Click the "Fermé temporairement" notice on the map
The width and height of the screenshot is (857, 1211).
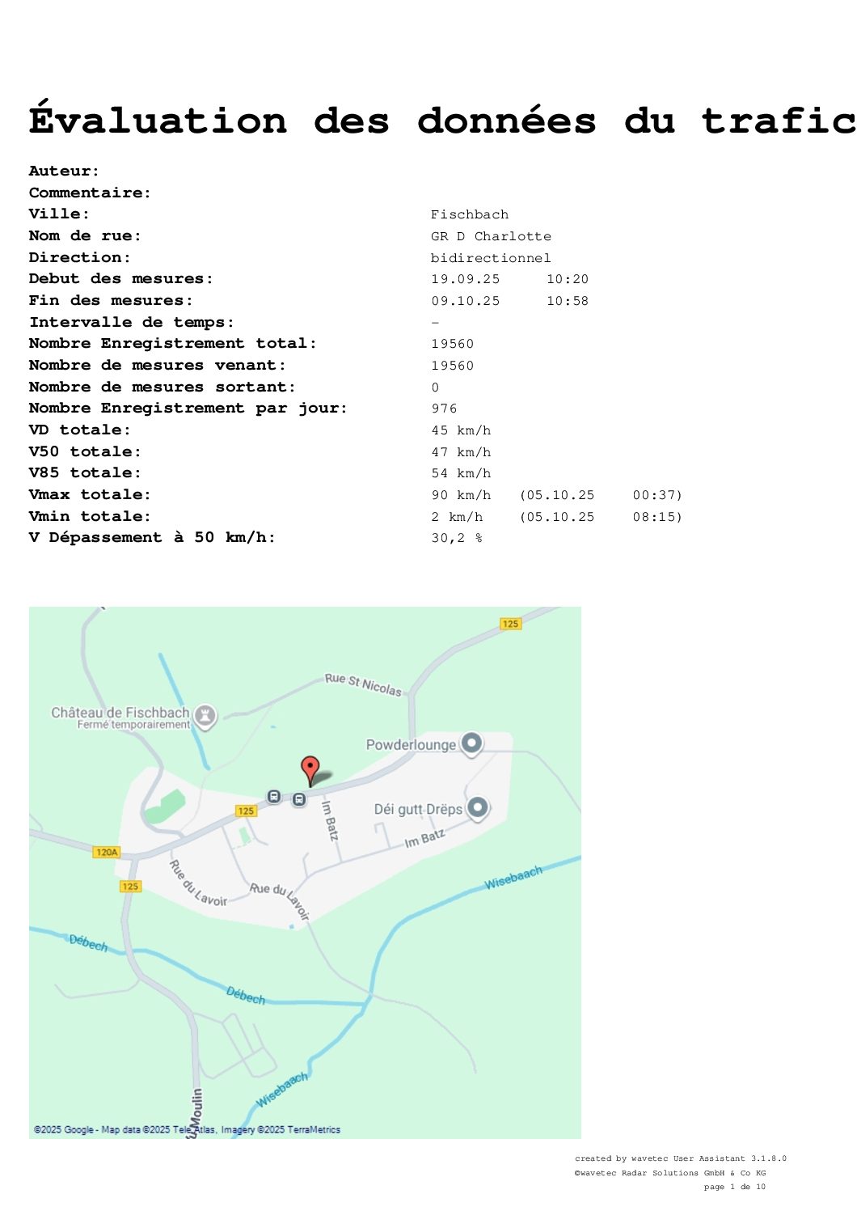coord(133,725)
